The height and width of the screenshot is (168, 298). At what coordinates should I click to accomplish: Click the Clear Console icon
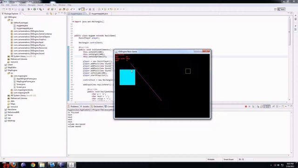click(257, 106)
